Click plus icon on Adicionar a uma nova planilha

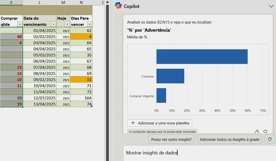(x=133, y=123)
